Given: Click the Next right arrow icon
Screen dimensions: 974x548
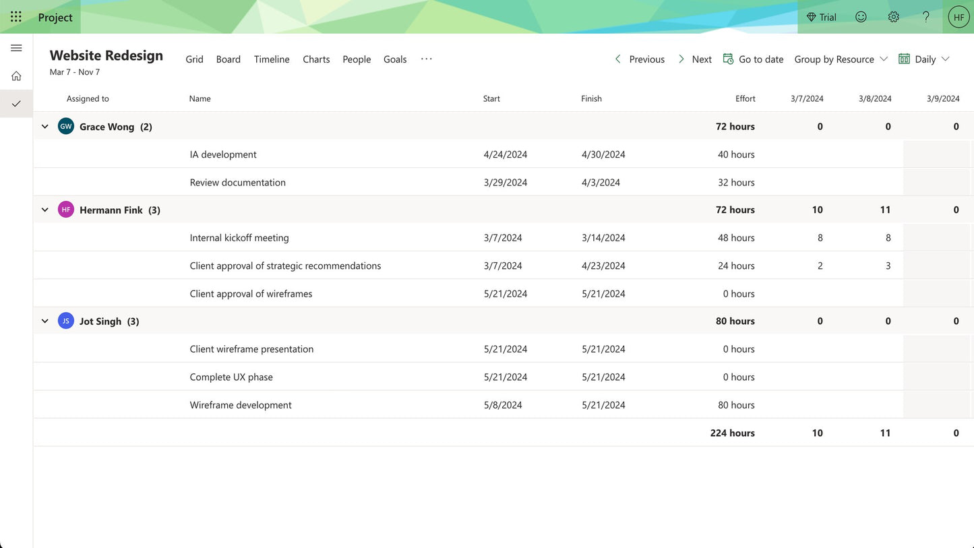Looking at the screenshot, I should (681, 59).
